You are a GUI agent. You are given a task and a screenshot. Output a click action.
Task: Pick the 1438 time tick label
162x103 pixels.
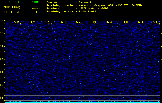click(x=125, y=23)
